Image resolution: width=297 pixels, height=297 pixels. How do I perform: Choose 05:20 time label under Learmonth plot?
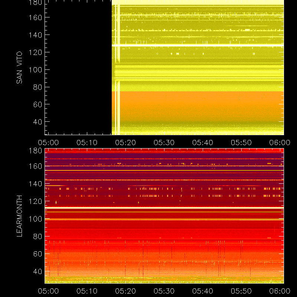[125, 291]
